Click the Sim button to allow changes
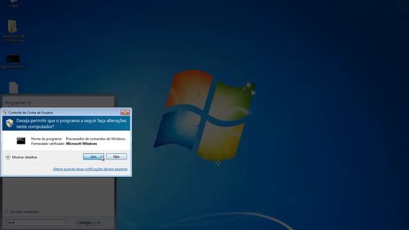Screen dimensions: 409x230 coord(93,157)
